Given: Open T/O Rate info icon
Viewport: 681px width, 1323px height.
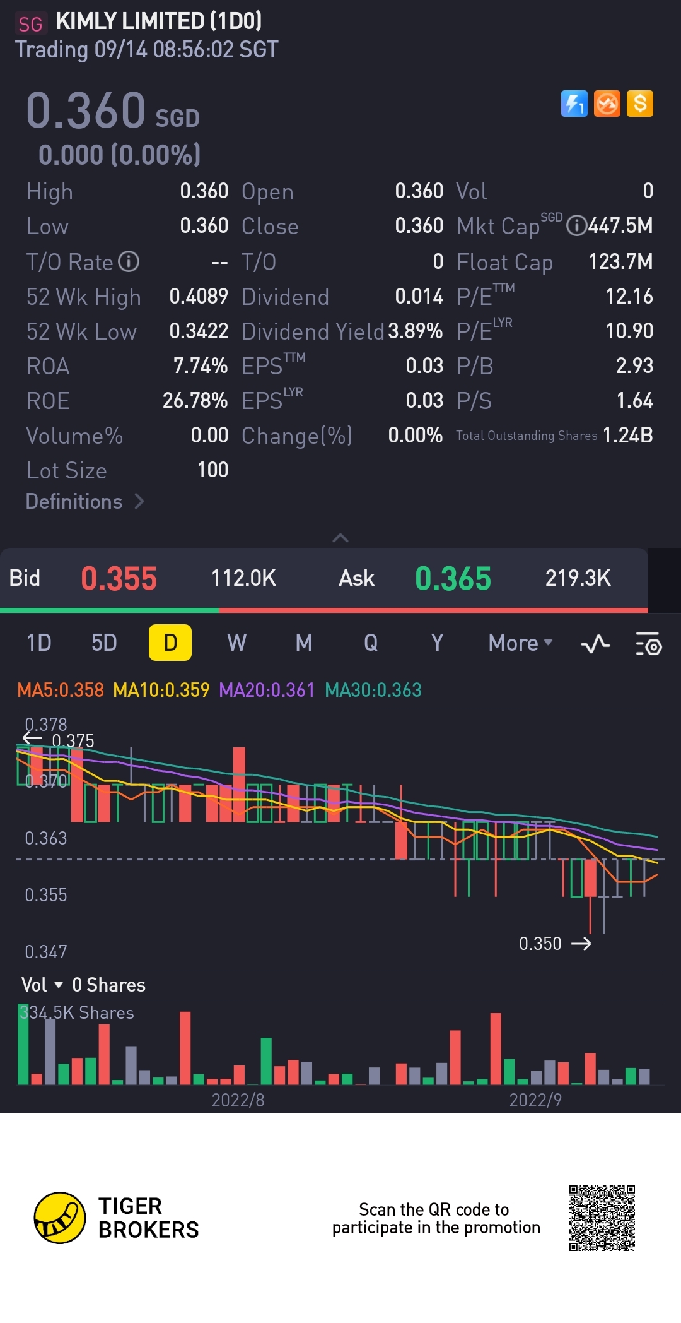Looking at the screenshot, I should click(x=129, y=261).
